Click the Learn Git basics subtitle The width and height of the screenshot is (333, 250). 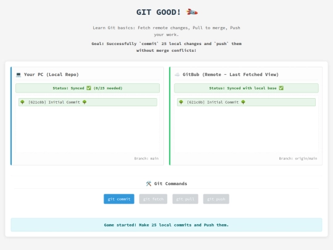point(166,31)
